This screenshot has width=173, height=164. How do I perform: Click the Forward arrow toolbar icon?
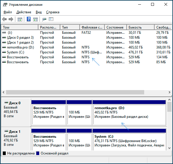pyautogui.click(x=11, y=19)
